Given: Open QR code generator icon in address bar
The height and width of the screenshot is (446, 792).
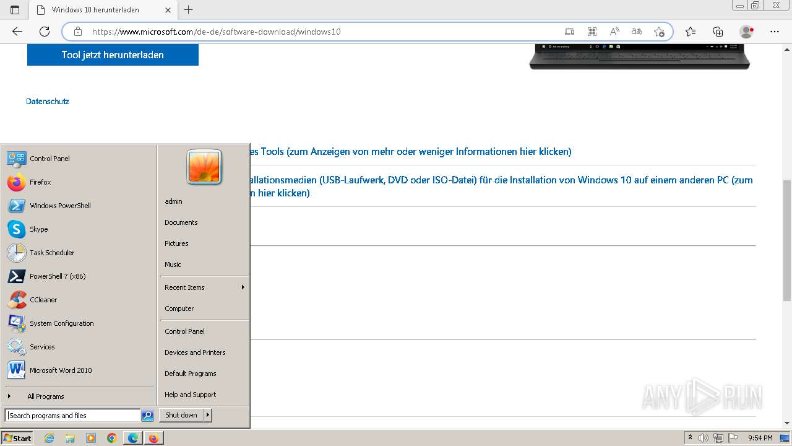Looking at the screenshot, I should pyautogui.click(x=592, y=32).
